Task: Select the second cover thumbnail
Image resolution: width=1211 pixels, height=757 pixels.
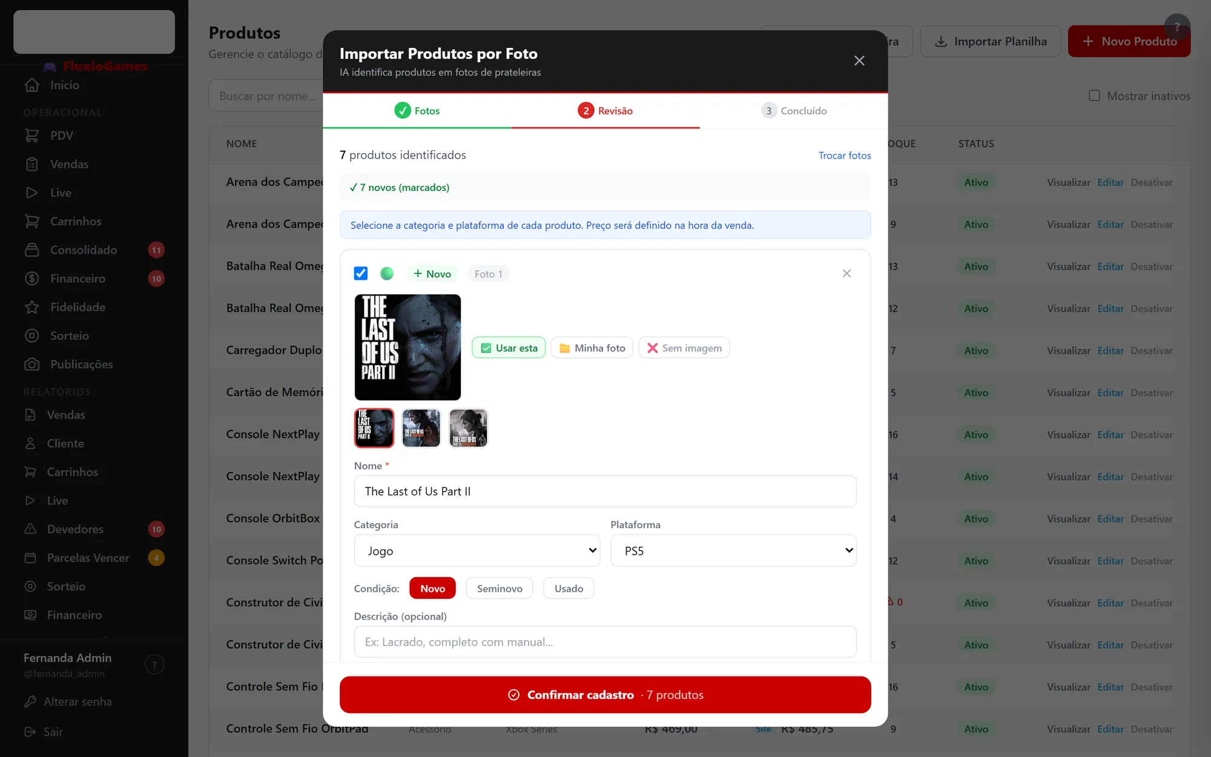Action: [421, 428]
